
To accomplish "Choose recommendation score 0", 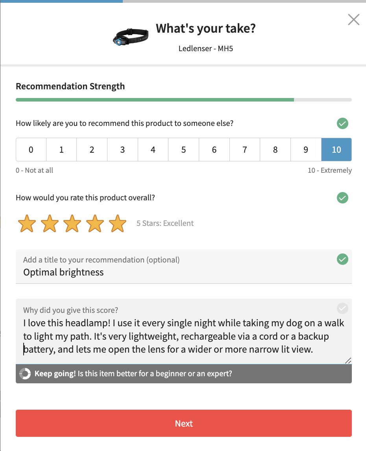I will point(31,150).
